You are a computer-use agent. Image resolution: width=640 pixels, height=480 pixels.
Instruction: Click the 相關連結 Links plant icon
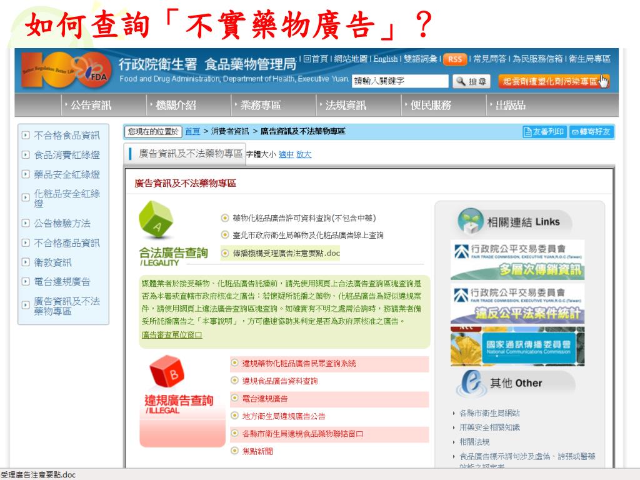pyautogui.click(x=471, y=221)
